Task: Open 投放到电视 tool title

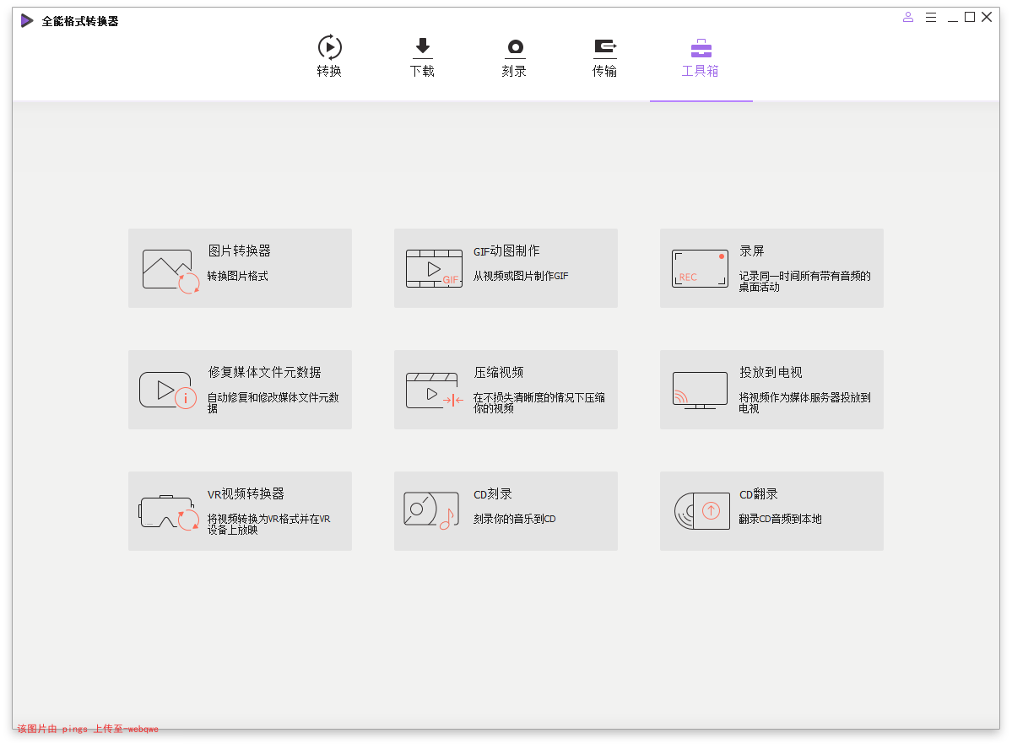Action: point(771,372)
